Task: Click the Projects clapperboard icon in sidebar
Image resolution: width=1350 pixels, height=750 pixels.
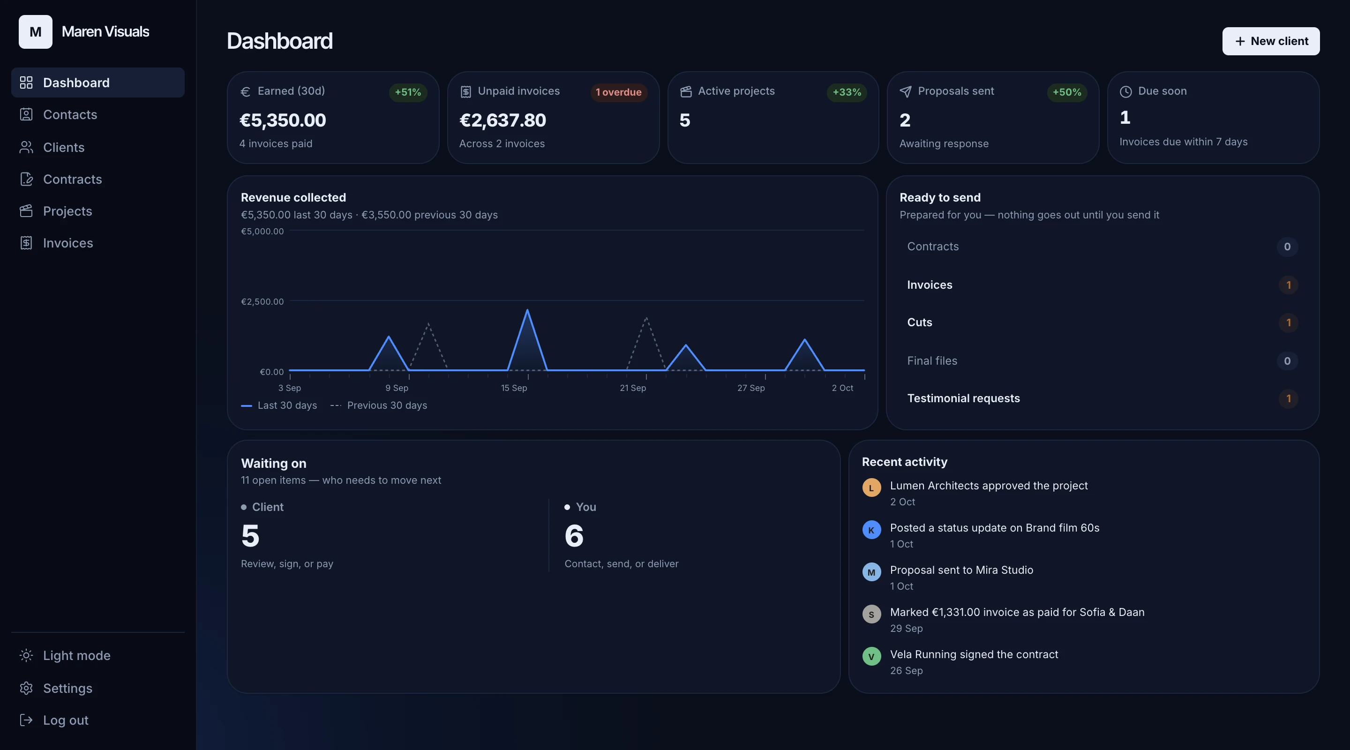Action: pyautogui.click(x=26, y=210)
